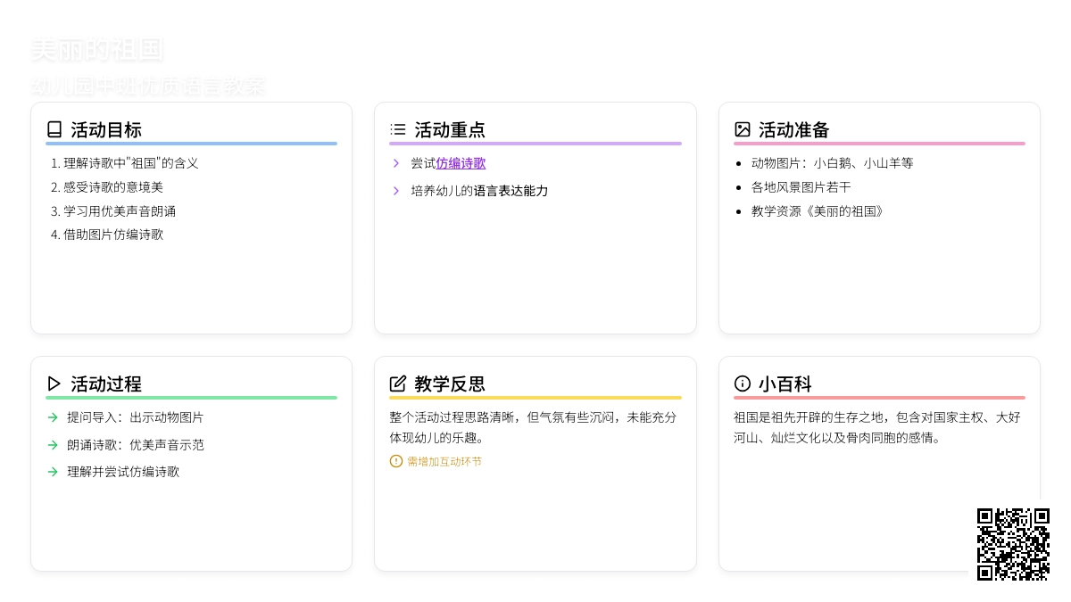The image size is (1071, 602).
Task: Click the green arrow before 朗诵诗歌
Action: coord(54,445)
